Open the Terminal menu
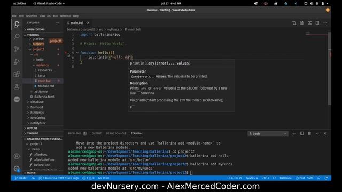 tap(65, 16)
